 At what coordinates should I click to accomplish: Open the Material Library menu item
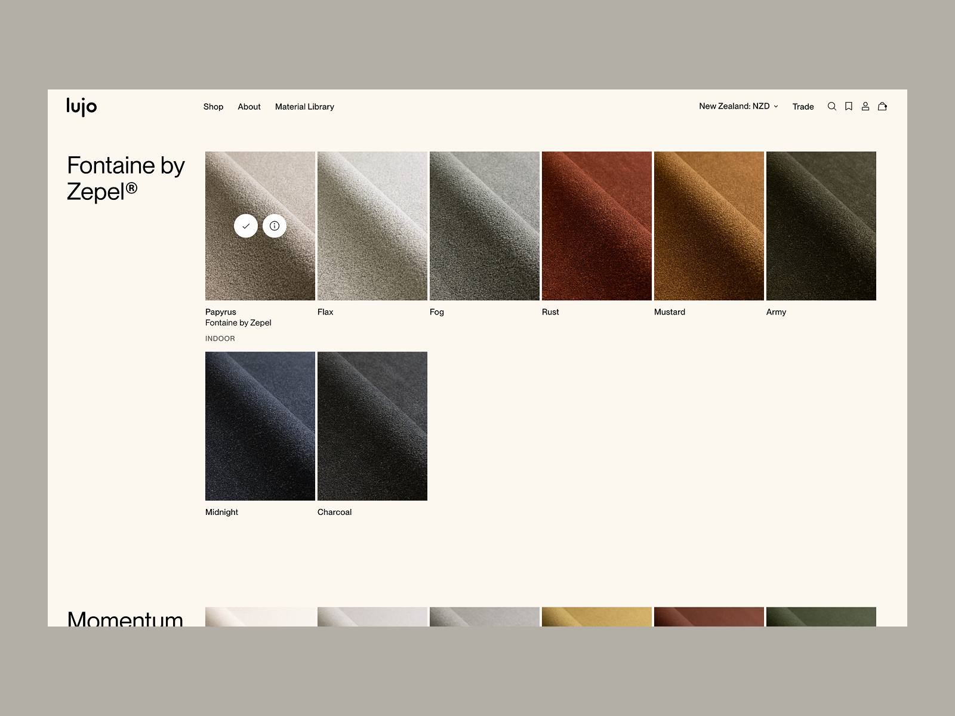(x=304, y=107)
